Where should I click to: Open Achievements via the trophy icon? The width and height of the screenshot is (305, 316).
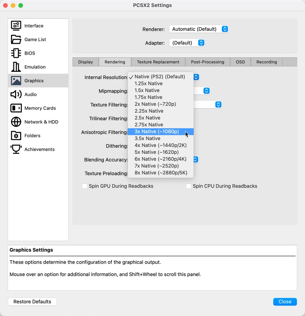click(16, 149)
